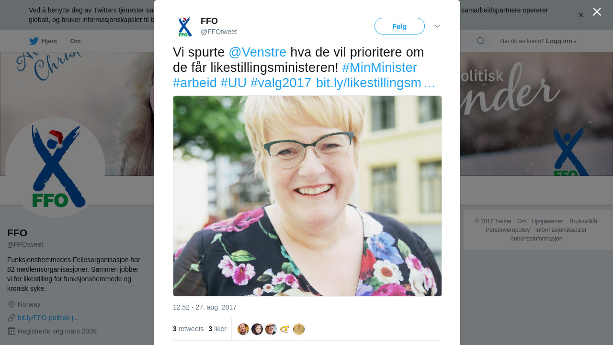Screen dimensions: 613x345
Task: Click the third liker's avatar
Action: pos(271,329)
